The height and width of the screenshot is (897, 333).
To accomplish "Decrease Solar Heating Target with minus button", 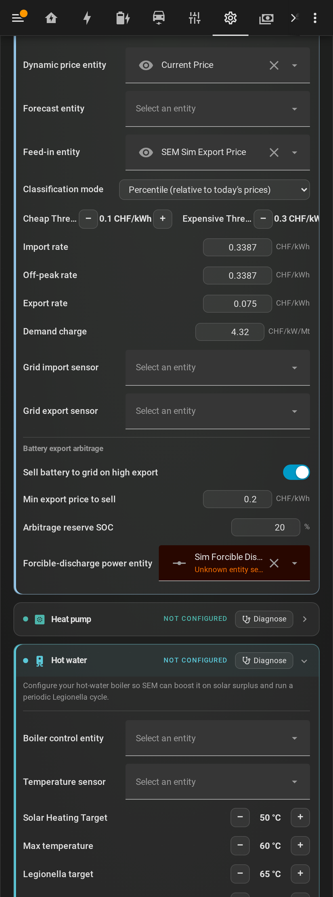I will coord(240,817).
